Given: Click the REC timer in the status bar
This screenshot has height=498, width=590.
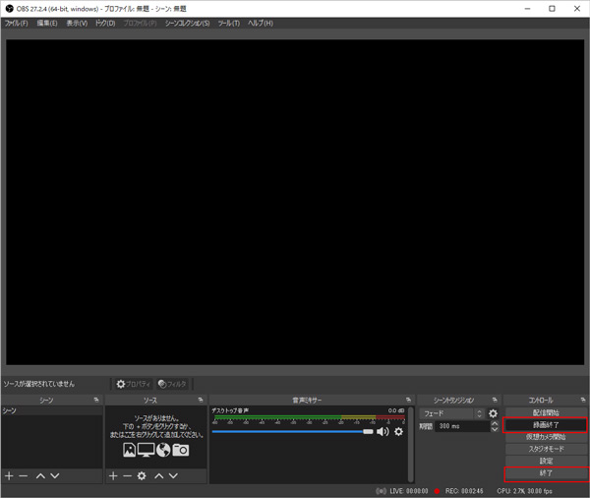Looking at the screenshot, I should [x=464, y=491].
